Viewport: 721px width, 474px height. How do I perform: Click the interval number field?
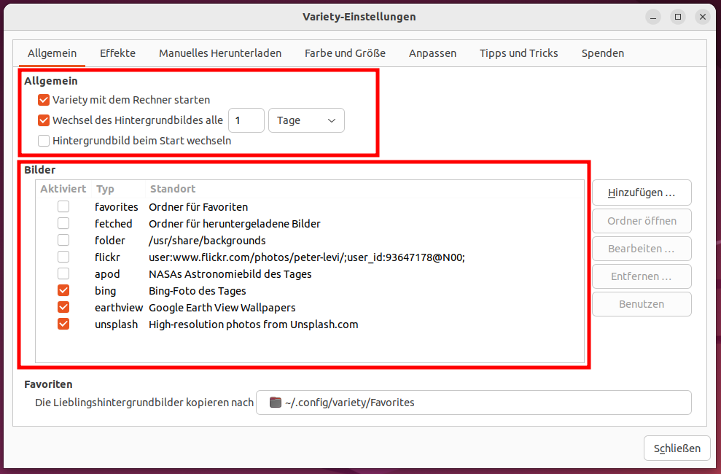pos(246,120)
